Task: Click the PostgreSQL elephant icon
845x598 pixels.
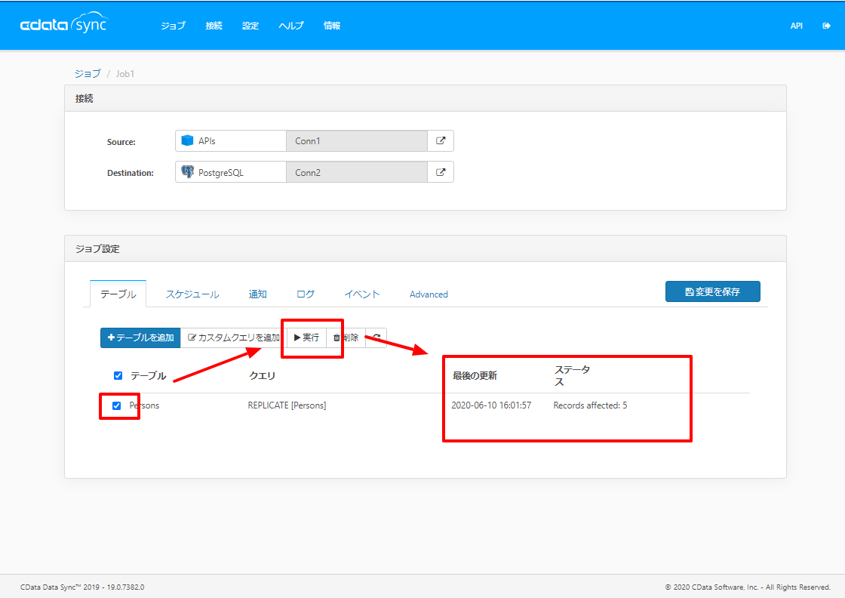Action: pos(188,172)
